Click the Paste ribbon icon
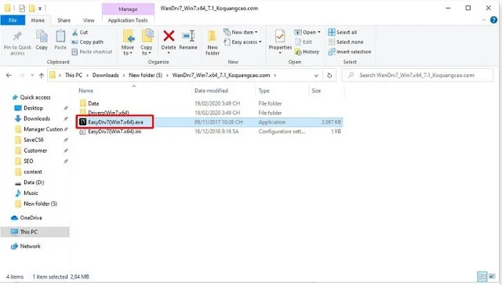The image size is (502, 285). 60,37
